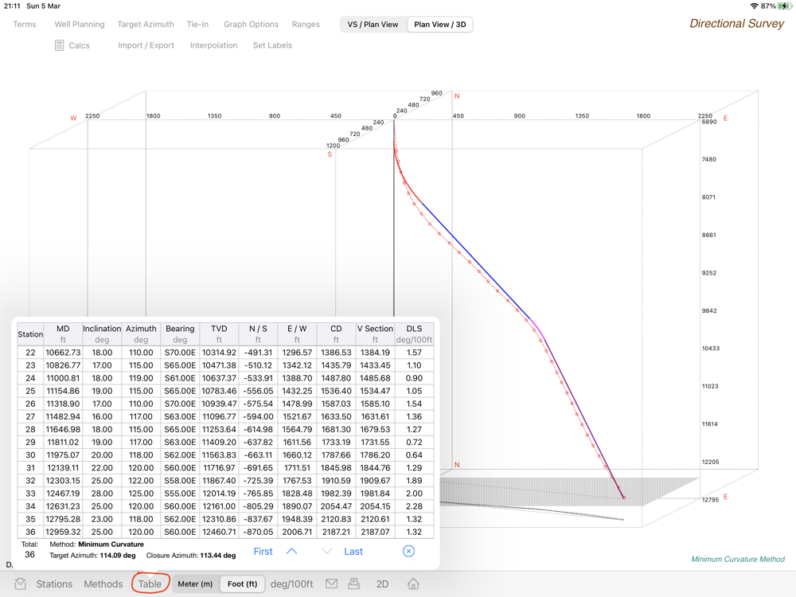
Task: Open Set Labels option
Action: click(272, 45)
